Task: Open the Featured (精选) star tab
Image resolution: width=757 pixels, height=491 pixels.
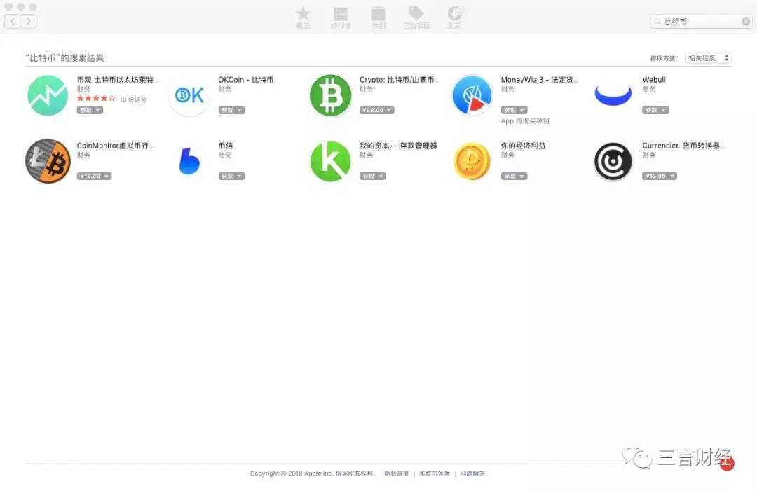Action: click(x=304, y=18)
